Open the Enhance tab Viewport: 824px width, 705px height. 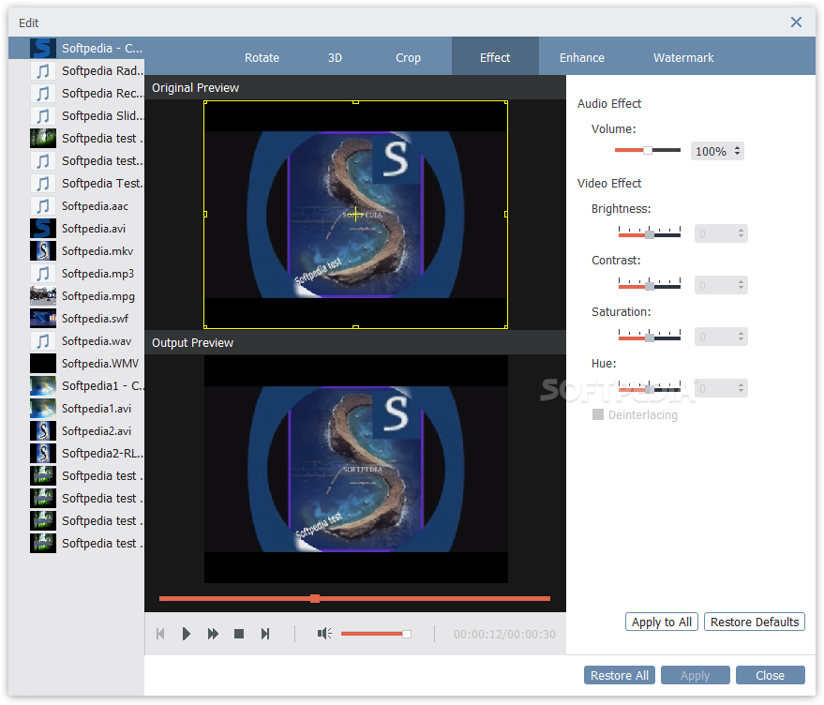pos(582,58)
